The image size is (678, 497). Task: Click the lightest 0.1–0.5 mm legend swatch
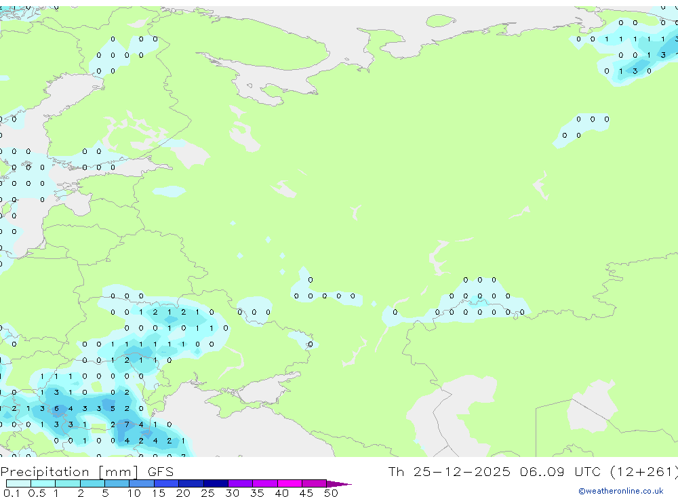pyautogui.click(x=18, y=483)
